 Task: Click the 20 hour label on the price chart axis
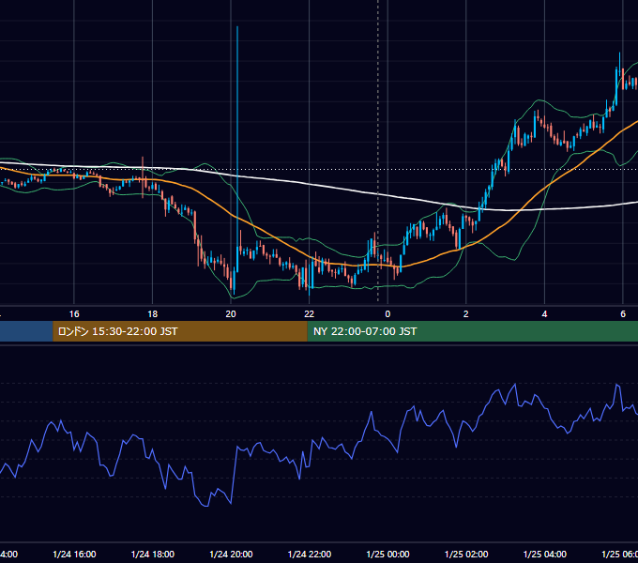(231, 314)
